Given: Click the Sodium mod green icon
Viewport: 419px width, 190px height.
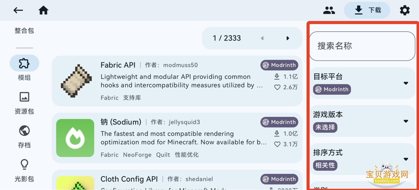Looking at the screenshot, I should tap(75, 138).
